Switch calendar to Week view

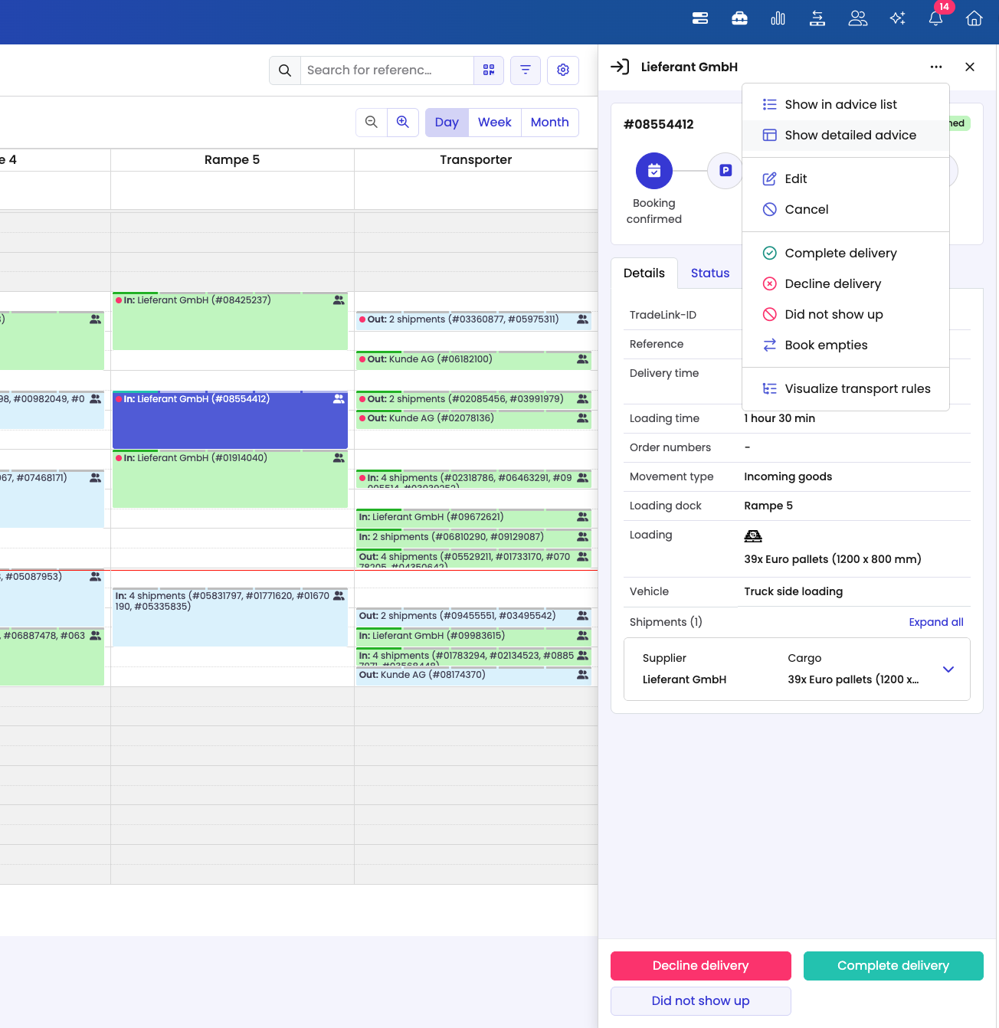click(495, 123)
